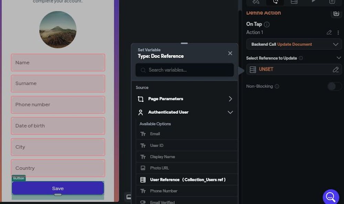
Task: Click the drag handle atop Set Variable panel
Action: click(x=184, y=43)
